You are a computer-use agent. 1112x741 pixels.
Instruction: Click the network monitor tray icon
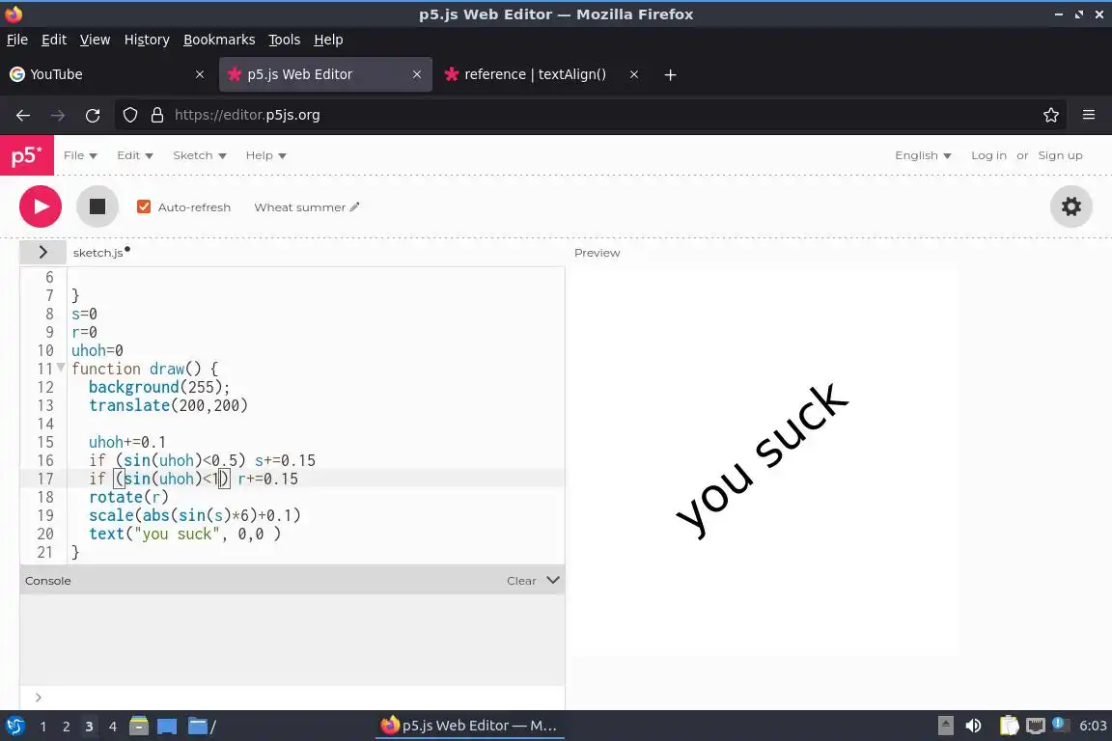[1036, 726]
